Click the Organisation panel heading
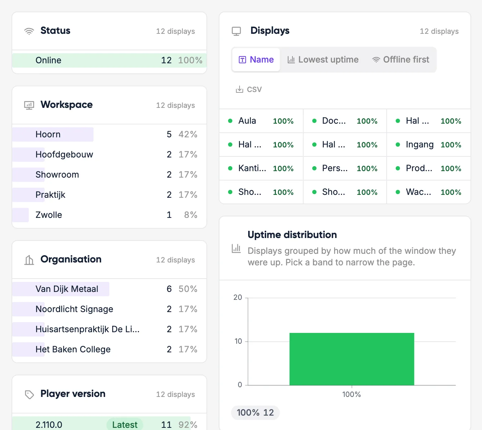This screenshot has width=482, height=430. (71, 259)
